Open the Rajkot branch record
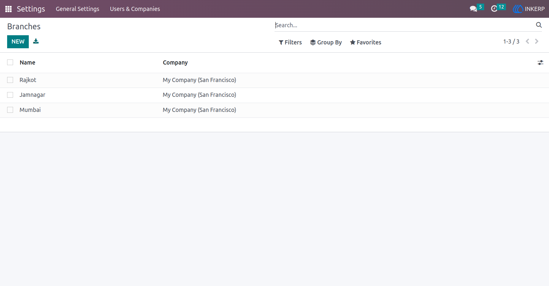This screenshot has width=549, height=286. pos(28,80)
